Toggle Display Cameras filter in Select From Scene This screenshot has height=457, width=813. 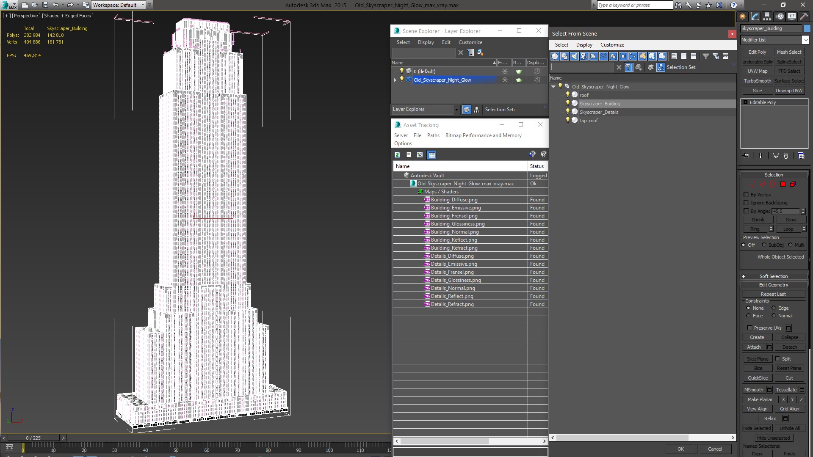[584, 56]
